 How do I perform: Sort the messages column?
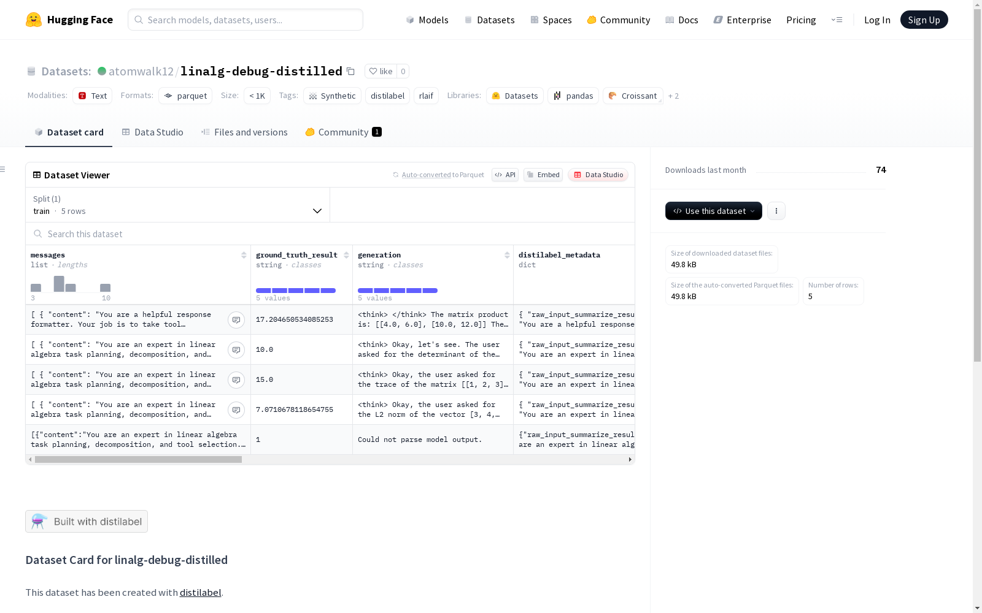[x=244, y=255]
